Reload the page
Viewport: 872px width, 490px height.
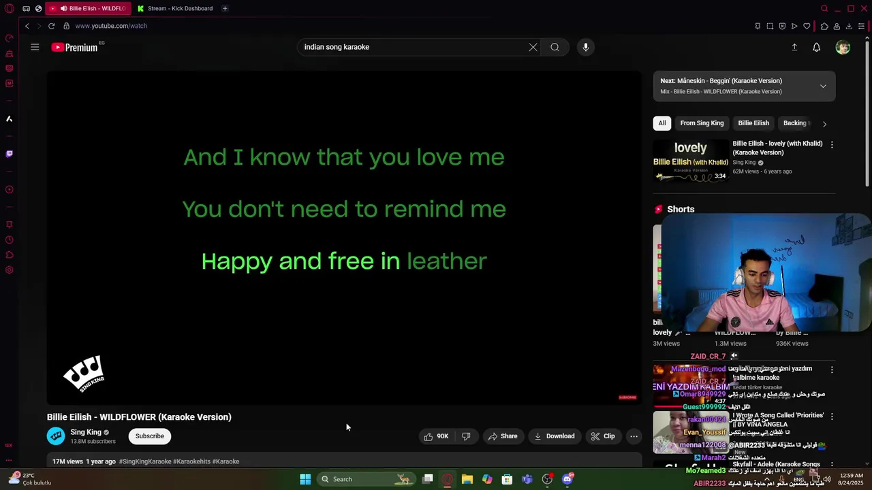pos(51,26)
